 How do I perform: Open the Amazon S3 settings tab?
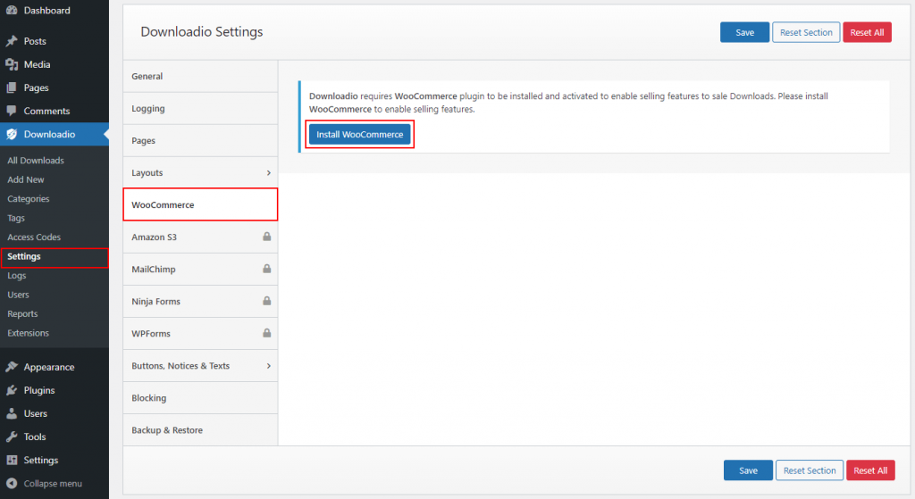[x=200, y=237]
